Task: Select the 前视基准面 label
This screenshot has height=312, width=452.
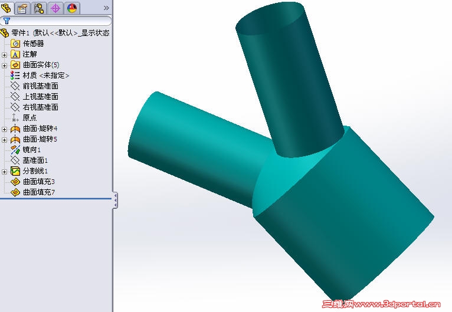Action: tap(41, 86)
